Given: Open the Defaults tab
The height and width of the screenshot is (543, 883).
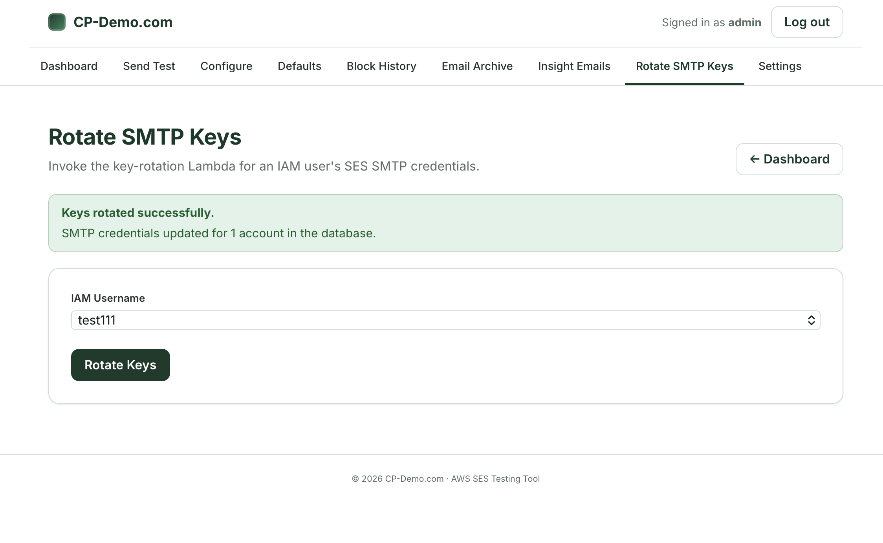Looking at the screenshot, I should point(299,66).
